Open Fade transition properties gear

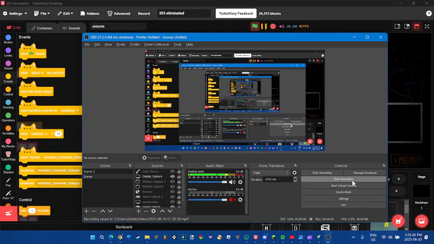pyautogui.click(x=295, y=173)
